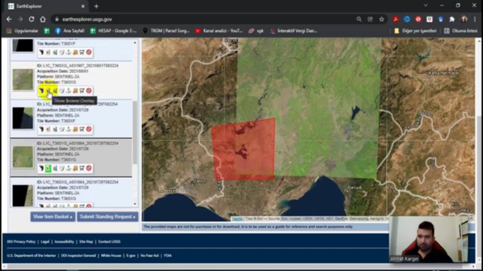The width and height of the screenshot is (483, 271).
Task: Open the Ana Sayfa bookmark
Action: (70, 31)
